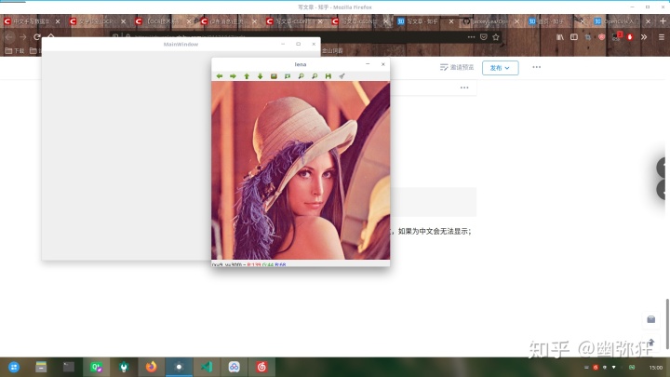
Task: Reload the current Firefox page
Action: [37, 37]
